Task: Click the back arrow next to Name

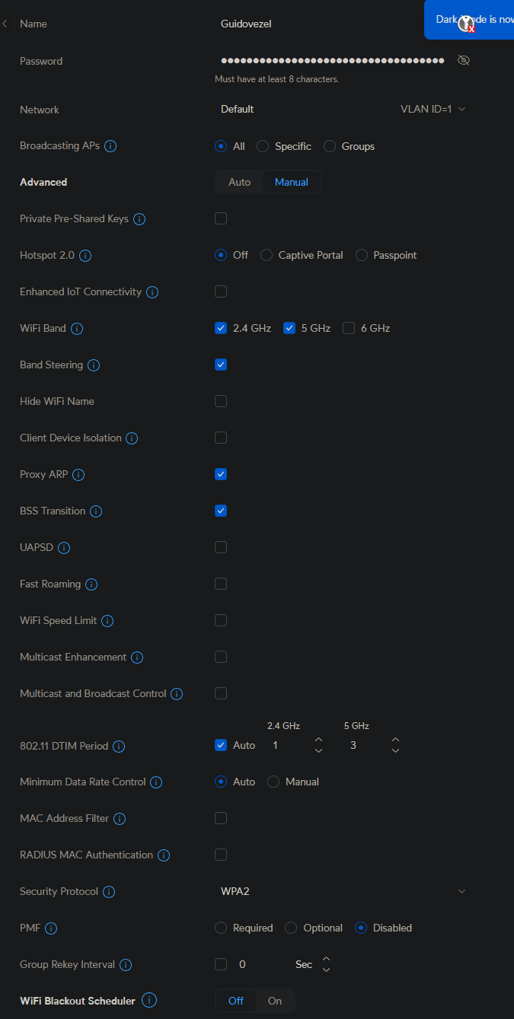Action: point(5,24)
